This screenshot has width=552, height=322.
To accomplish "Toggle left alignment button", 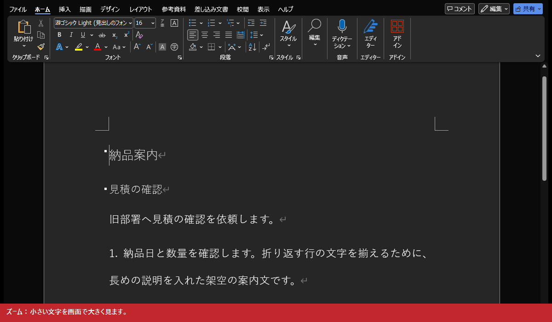I will (x=193, y=35).
